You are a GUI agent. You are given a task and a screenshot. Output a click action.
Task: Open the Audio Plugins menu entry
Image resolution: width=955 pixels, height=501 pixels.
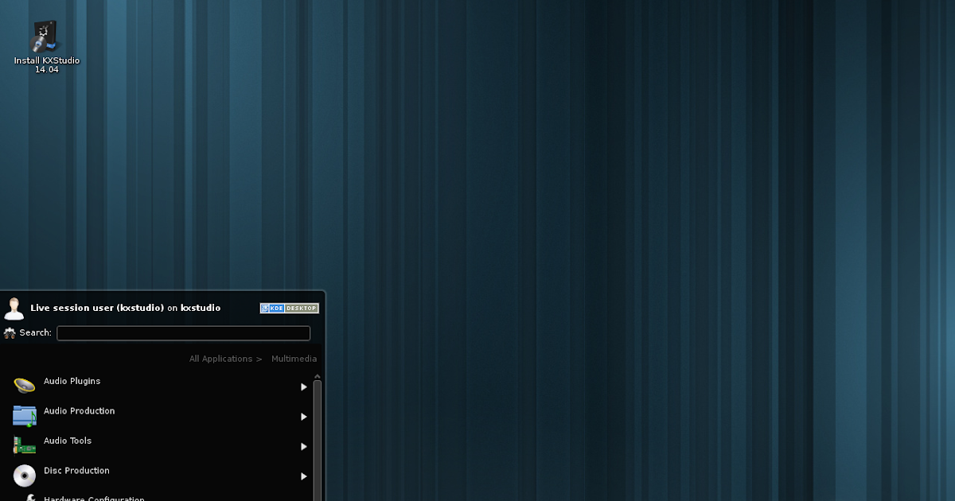pyautogui.click(x=72, y=382)
